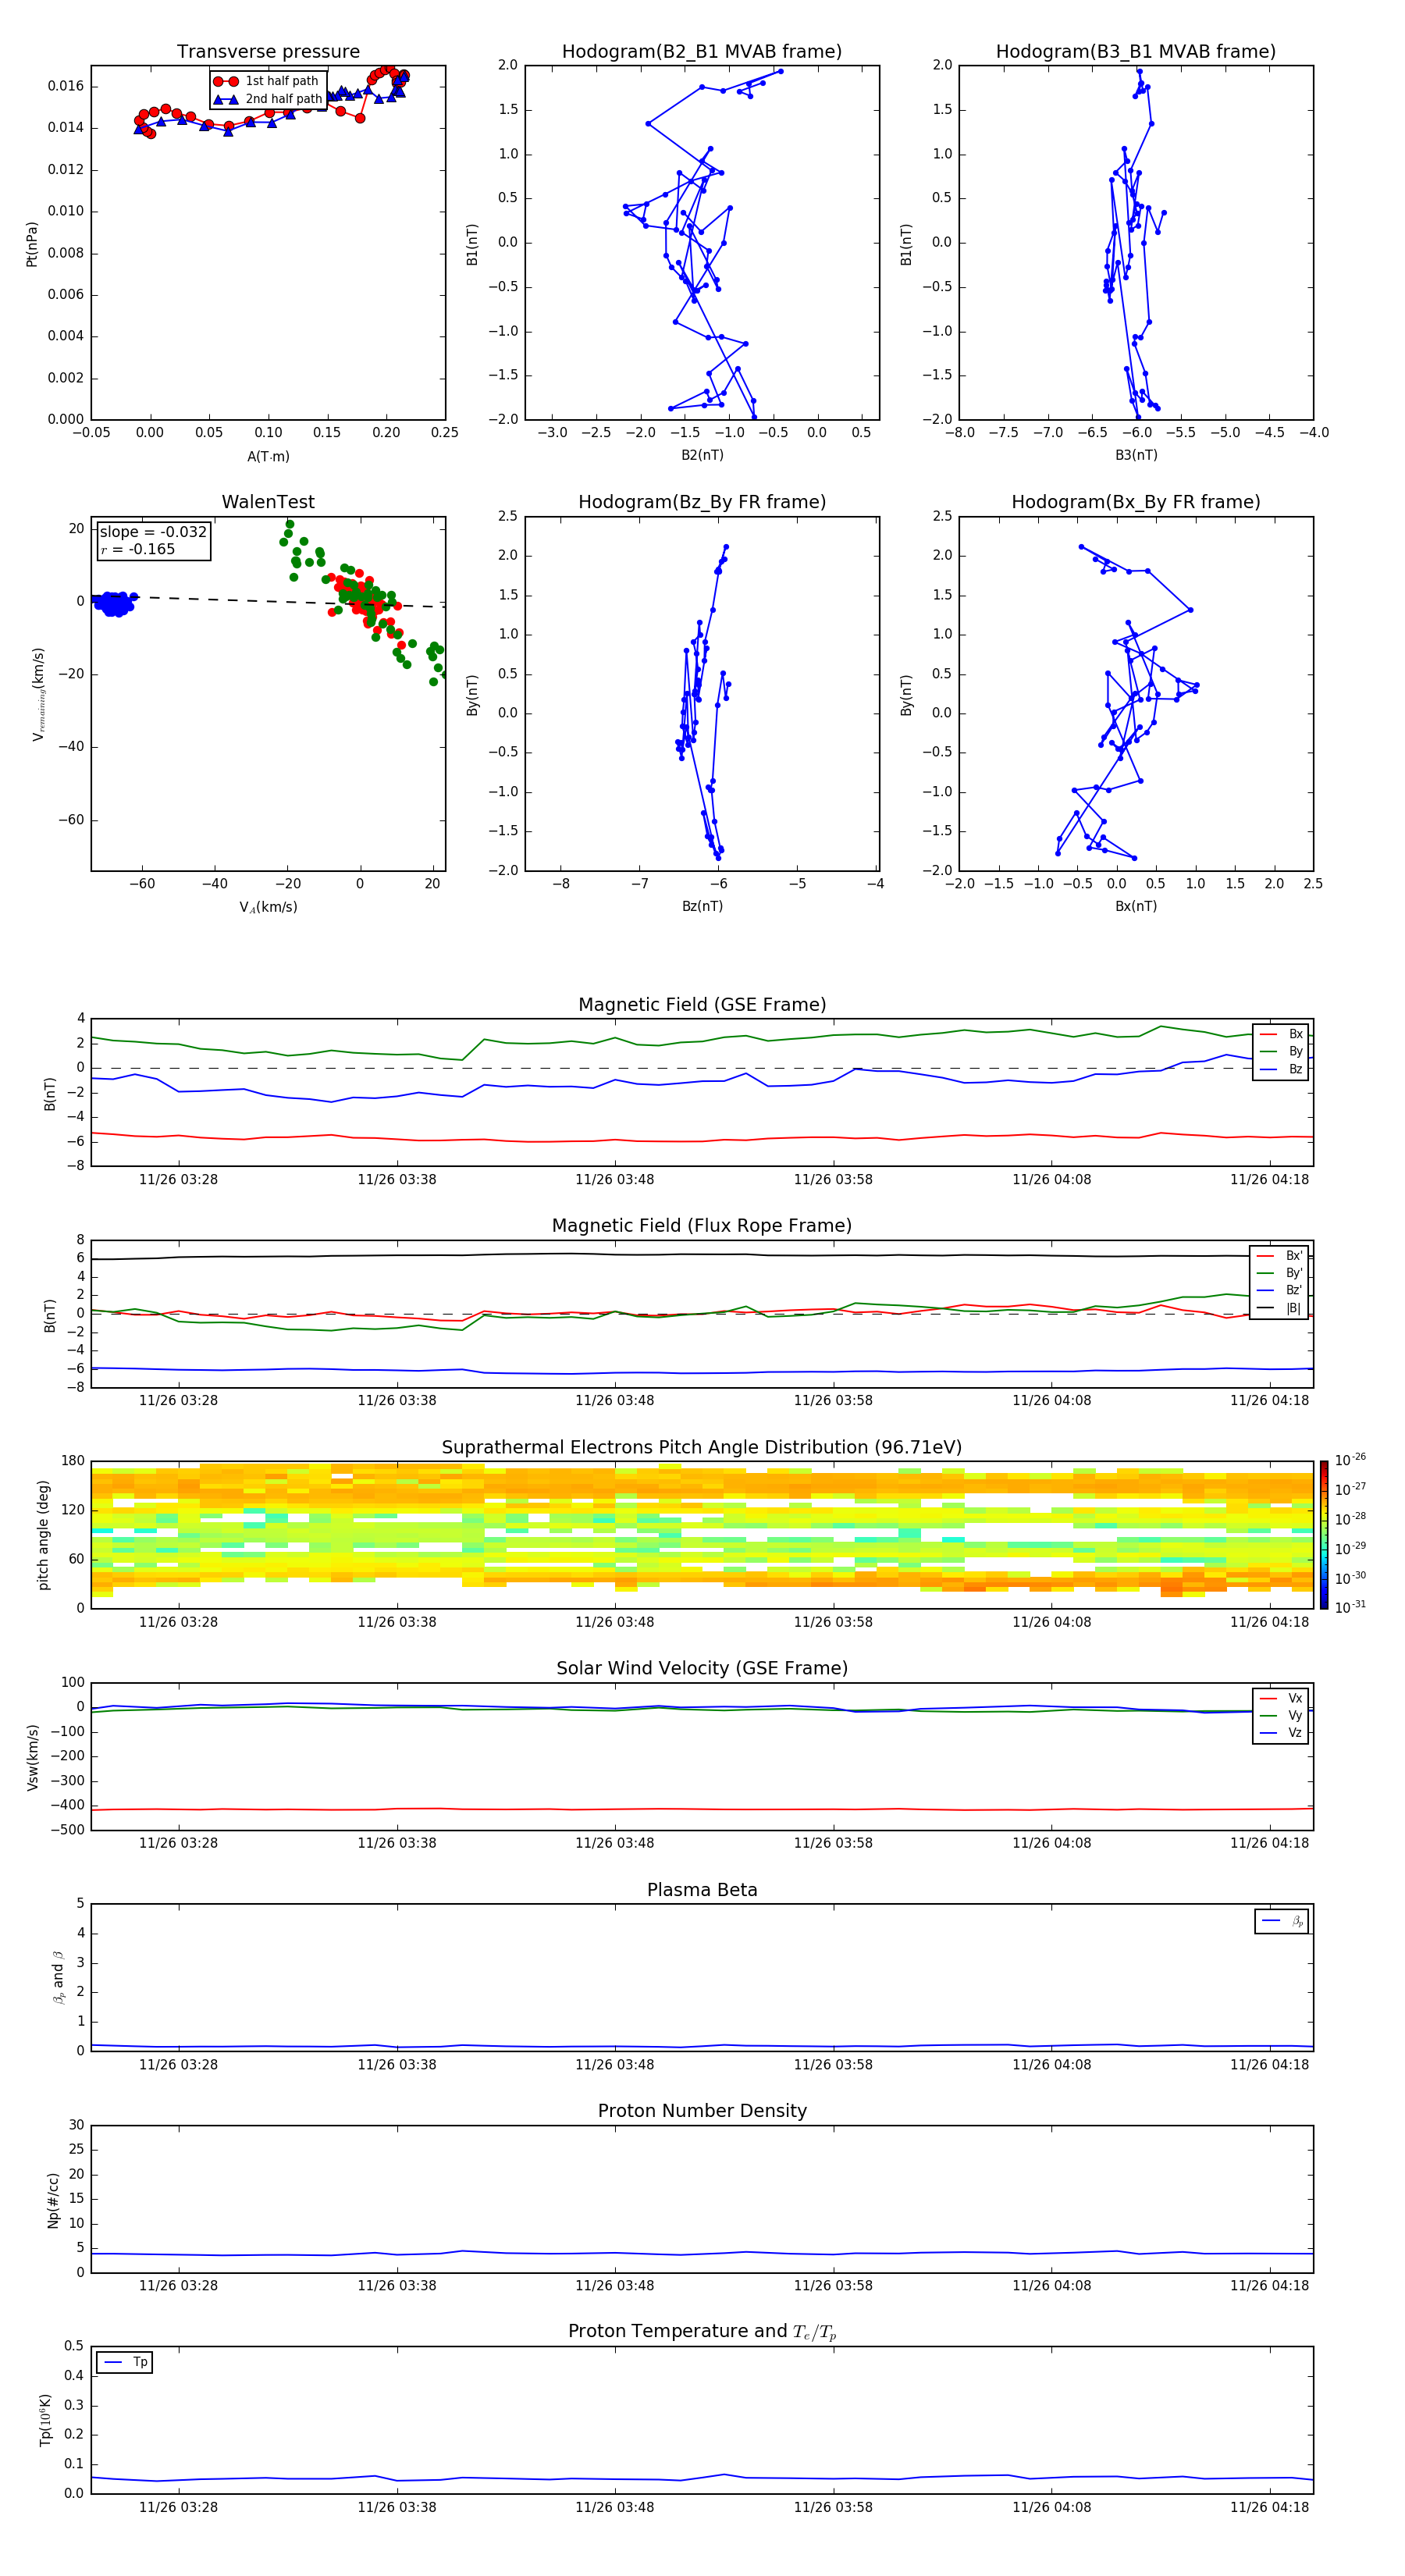This screenshot has height=2576, width=1405.
Task: Click the 'A(T·m)' x-axis label
Action: point(268,457)
